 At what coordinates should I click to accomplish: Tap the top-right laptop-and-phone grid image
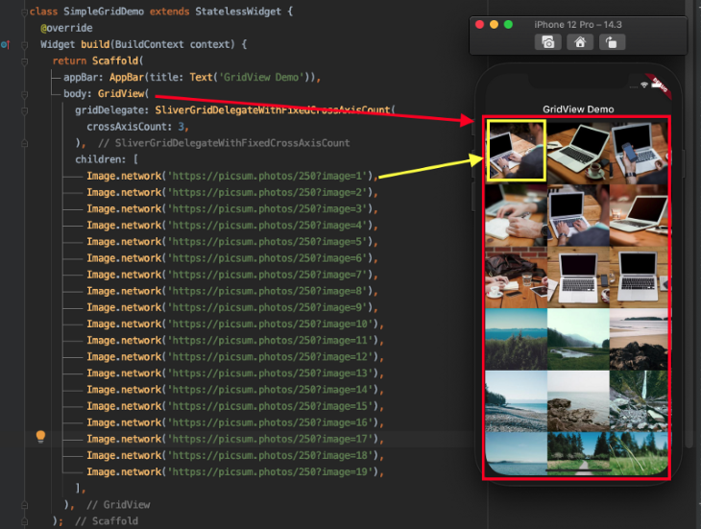(638, 151)
